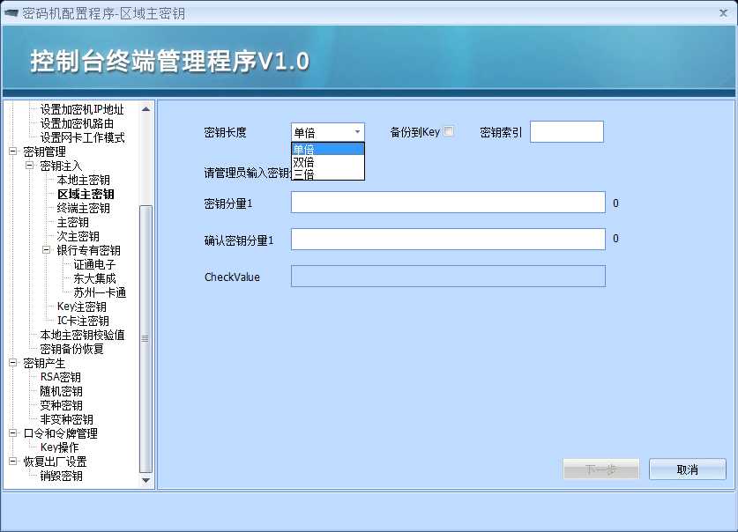Image resolution: width=738 pixels, height=532 pixels.
Task: Click the 取消 button
Action: 687,469
